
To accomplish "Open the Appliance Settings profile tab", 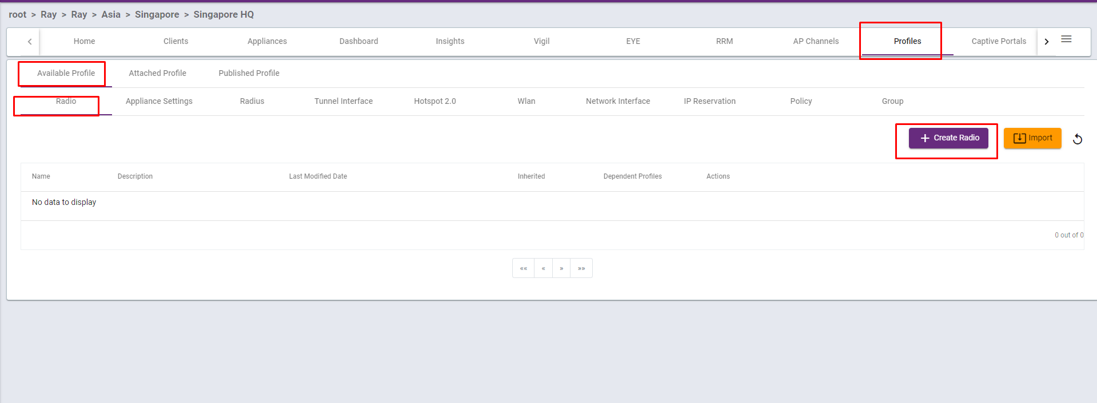I will [x=159, y=101].
